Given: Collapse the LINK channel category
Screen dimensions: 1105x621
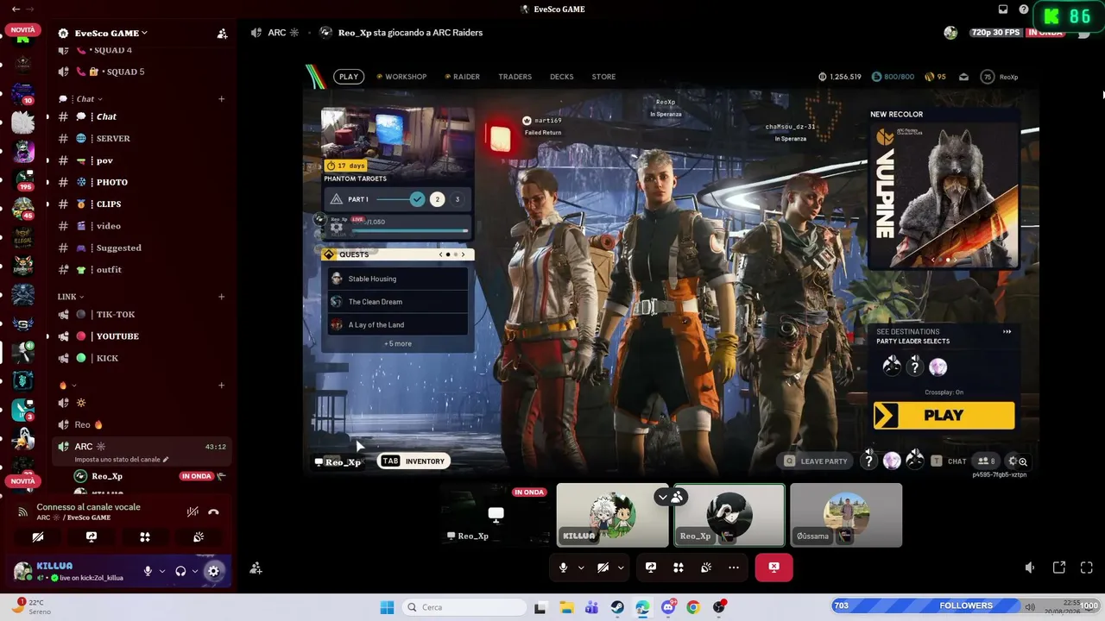Looking at the screenshot, I should pyautogui.click(x=71, y=297).
